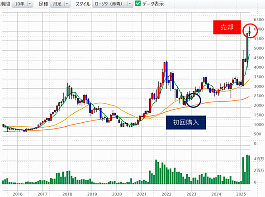Open the 足種 月足 interval dropdown
This screenshot has height=197, width=265.
(x=60, y=4)
